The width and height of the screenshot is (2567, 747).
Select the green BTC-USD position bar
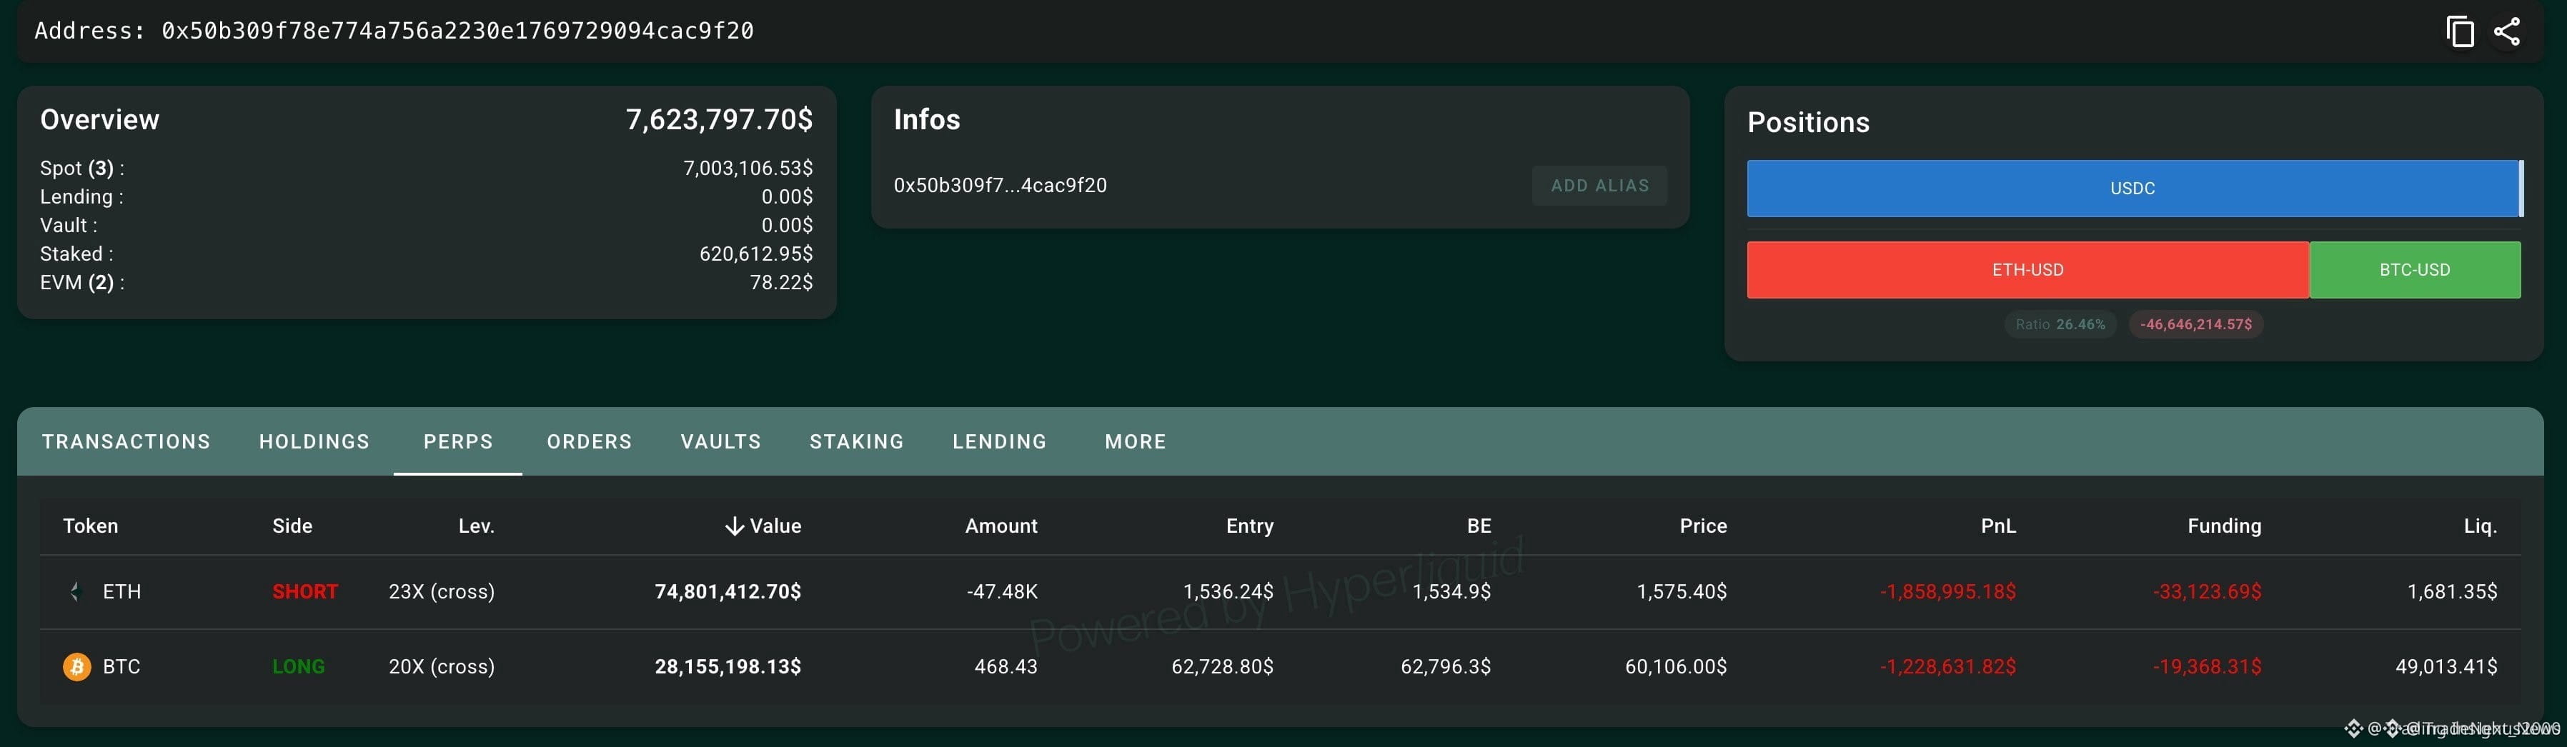[2415, 270]
